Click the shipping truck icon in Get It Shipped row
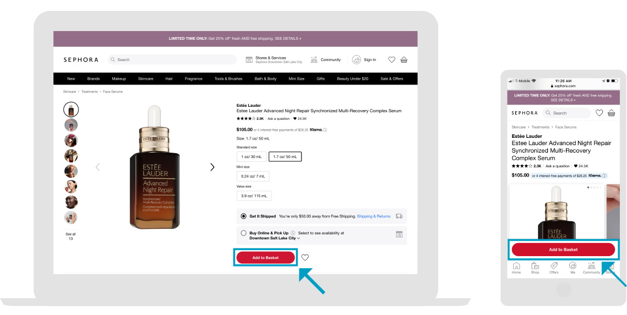627x315 pixels. (399, 216)
